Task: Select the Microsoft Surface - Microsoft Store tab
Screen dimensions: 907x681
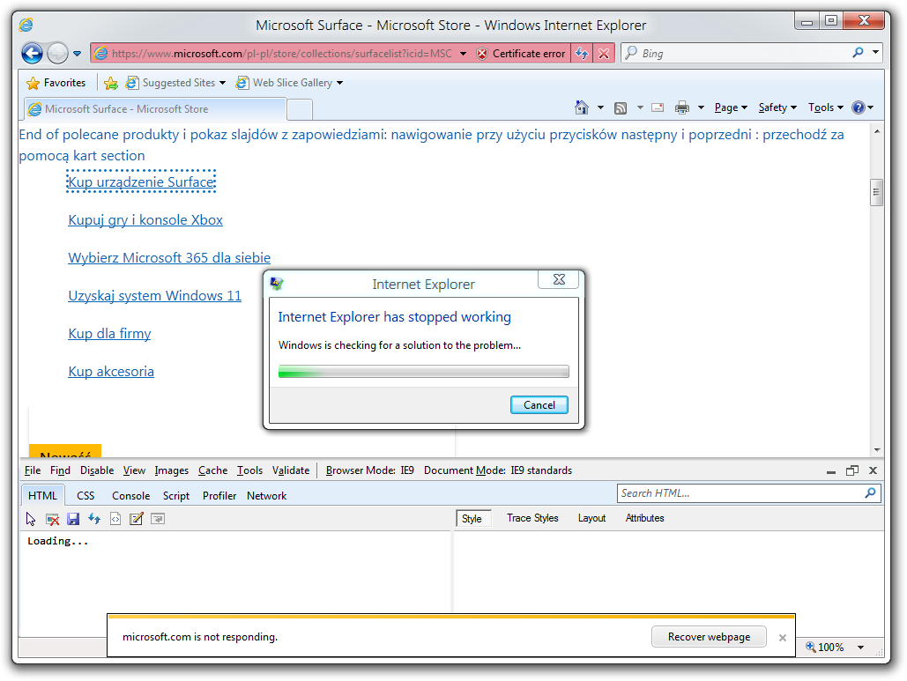Action: click(155, 109)
